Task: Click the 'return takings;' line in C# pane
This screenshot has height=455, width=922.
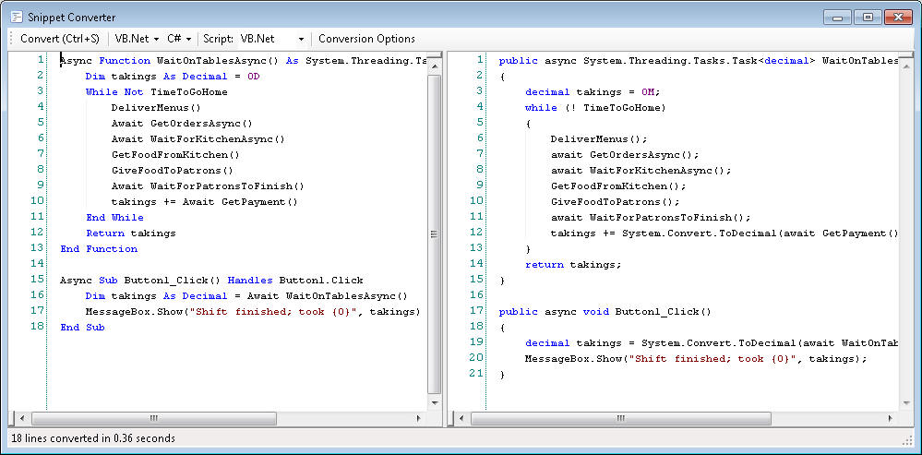Action: pos(573,264)
